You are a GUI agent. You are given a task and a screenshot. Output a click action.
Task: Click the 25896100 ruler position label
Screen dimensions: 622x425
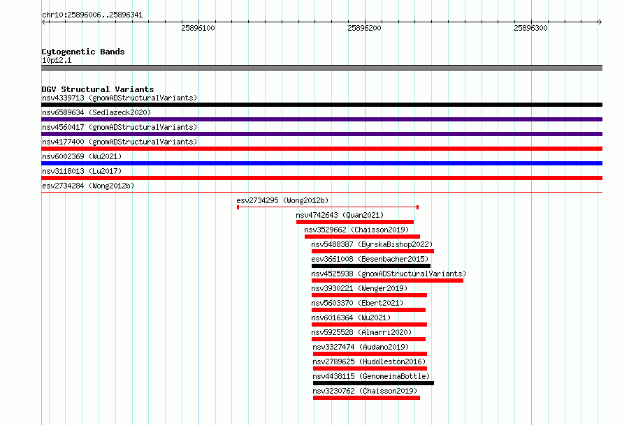(x=198, y=28)
